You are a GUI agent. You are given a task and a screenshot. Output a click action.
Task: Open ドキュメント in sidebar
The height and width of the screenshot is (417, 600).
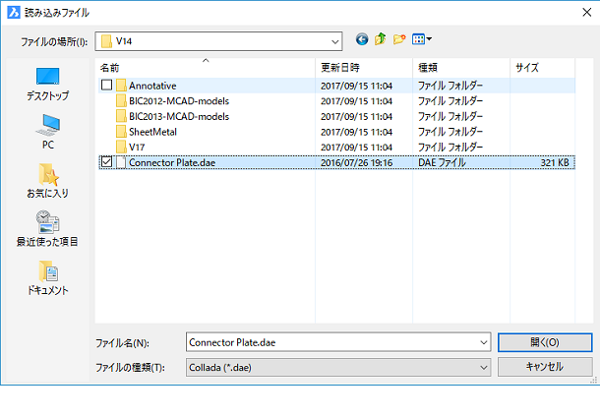pyautogui.click(x=48, y=278)
